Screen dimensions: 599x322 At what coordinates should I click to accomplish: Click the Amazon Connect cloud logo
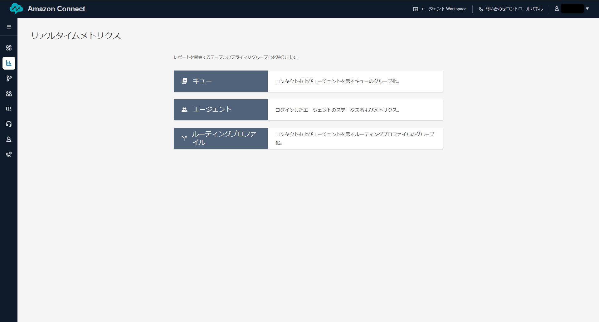tap(16, 9)
